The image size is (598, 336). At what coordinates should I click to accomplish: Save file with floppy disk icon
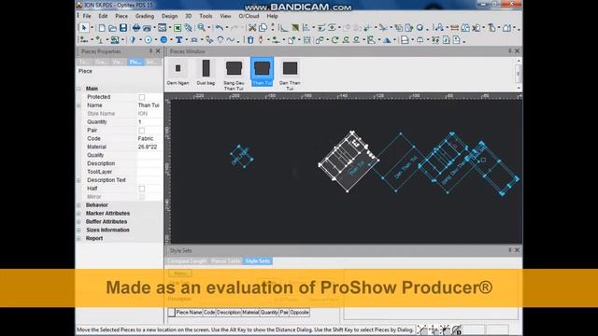123,28
